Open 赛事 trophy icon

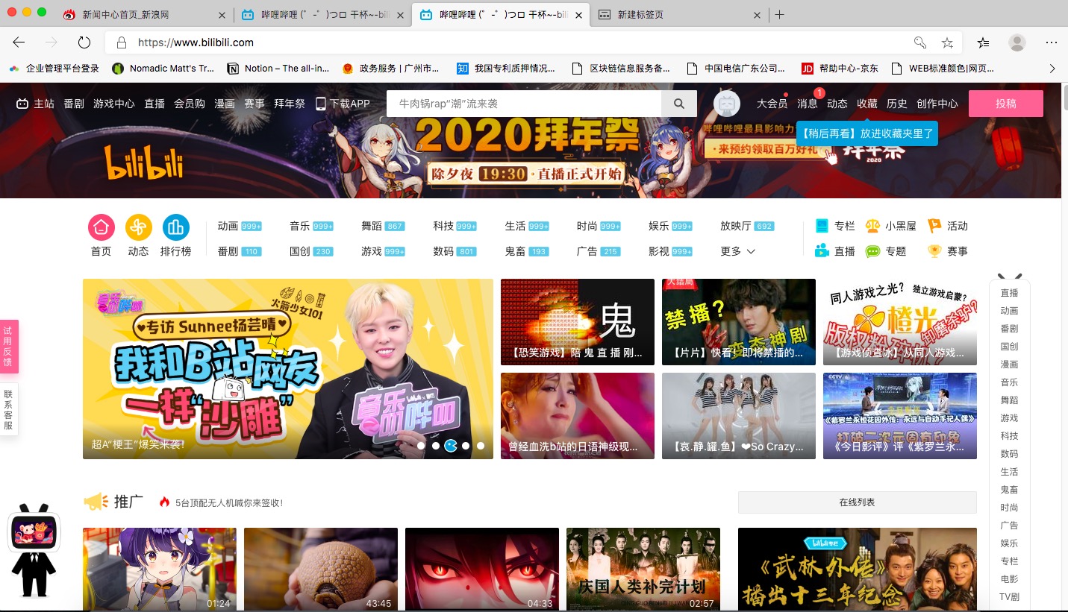(934, 251)
